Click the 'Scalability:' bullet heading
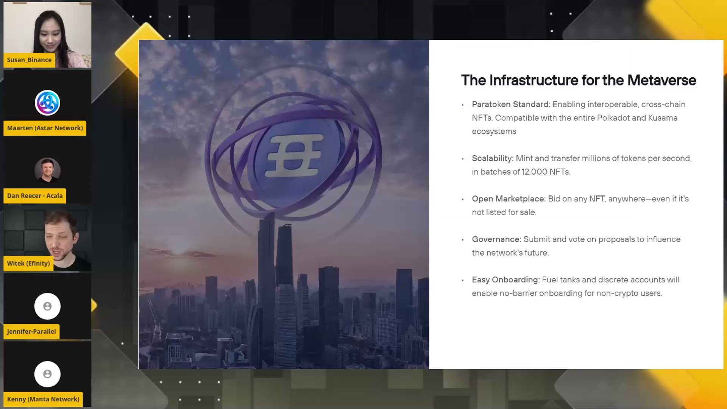The width and height of the screenshot is (727, 409). (493, 158)
